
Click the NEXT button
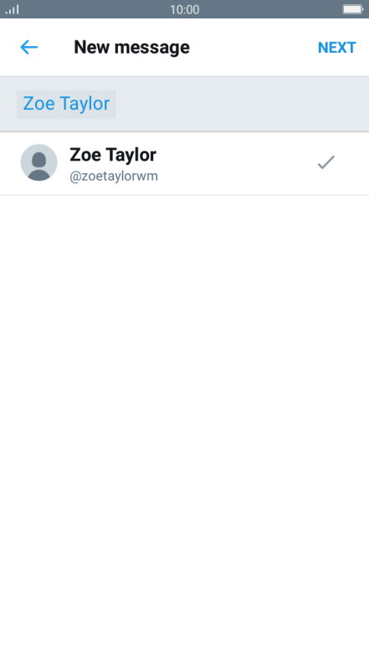point(336,47)
